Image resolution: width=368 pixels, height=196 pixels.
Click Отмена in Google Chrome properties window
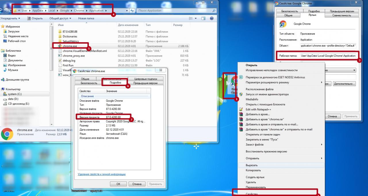[x=332, y=116]
